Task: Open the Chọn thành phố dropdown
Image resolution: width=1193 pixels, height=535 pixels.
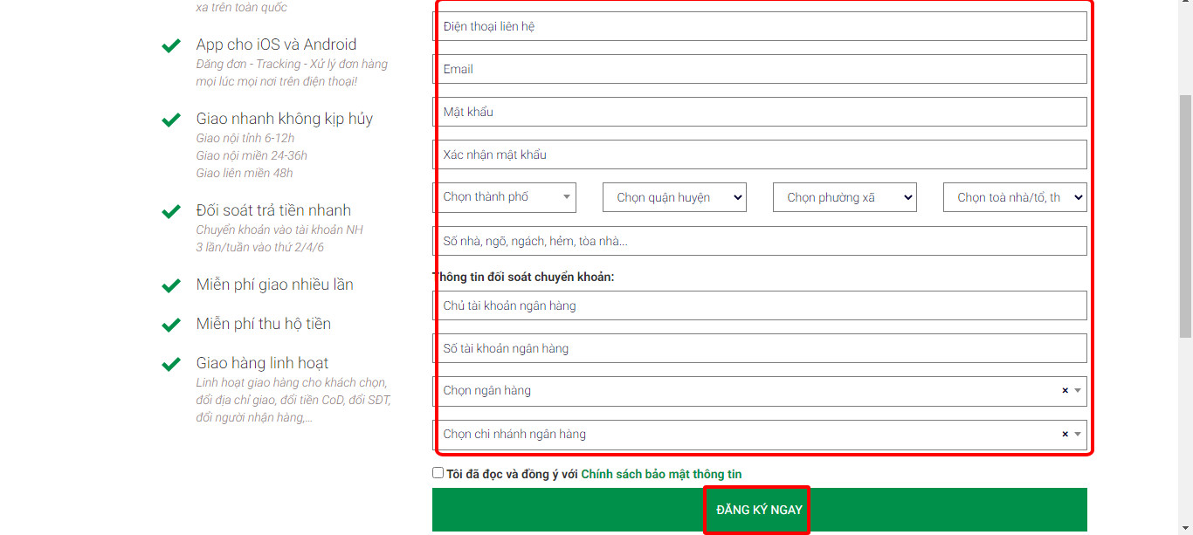Action: (504, 197)
